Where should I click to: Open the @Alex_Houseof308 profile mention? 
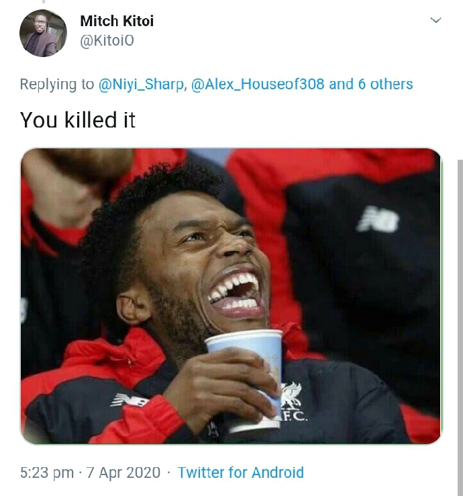258,84
